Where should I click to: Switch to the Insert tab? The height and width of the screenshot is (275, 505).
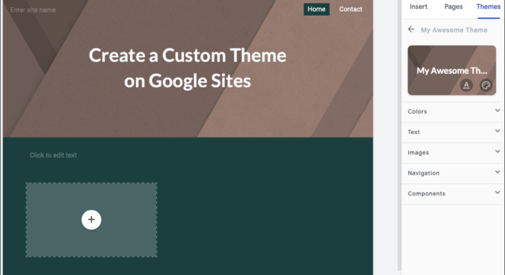click(418, 7)
